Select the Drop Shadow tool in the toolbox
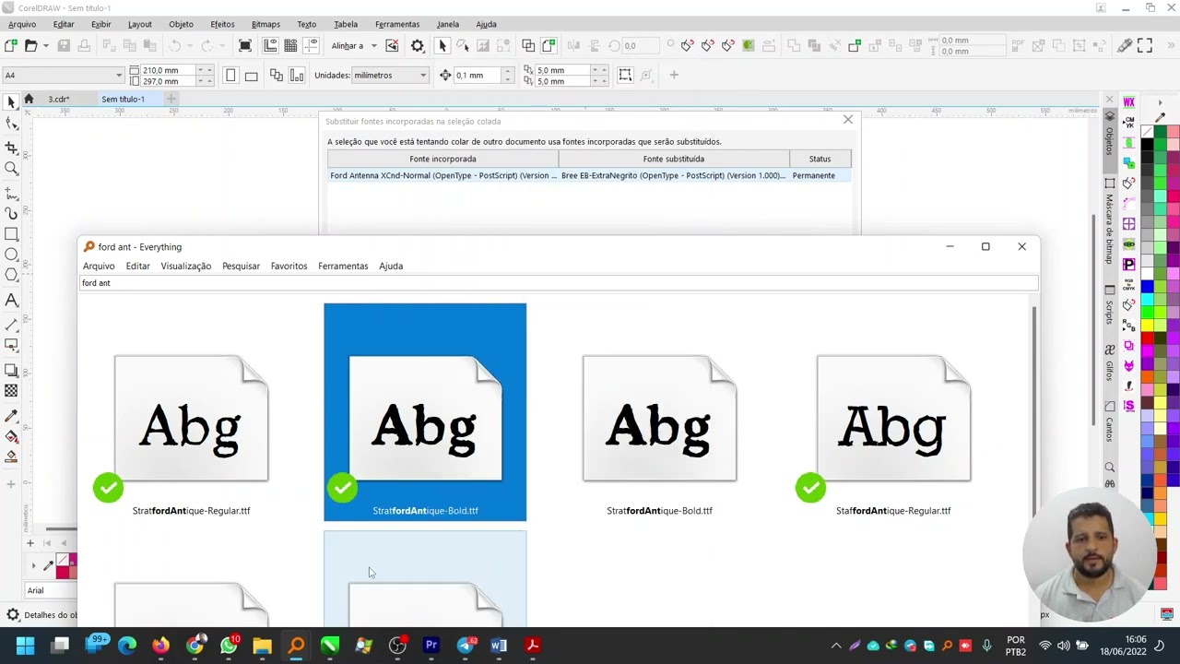The height and width of the screenshot is (664, 1180). [11, 370]
